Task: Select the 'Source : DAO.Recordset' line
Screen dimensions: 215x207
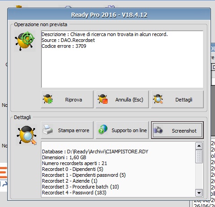Action: 68,40
